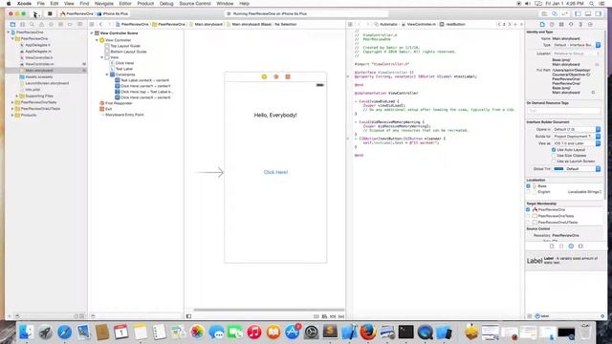Expand the Supporting Files folder
Image resolution: width=612 pixels, height=344 pixels.
pos(17,96)
